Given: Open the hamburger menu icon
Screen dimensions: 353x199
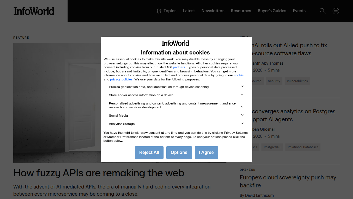Looking at the screenshot, I should pyautogui.click(x=336, y=11).
